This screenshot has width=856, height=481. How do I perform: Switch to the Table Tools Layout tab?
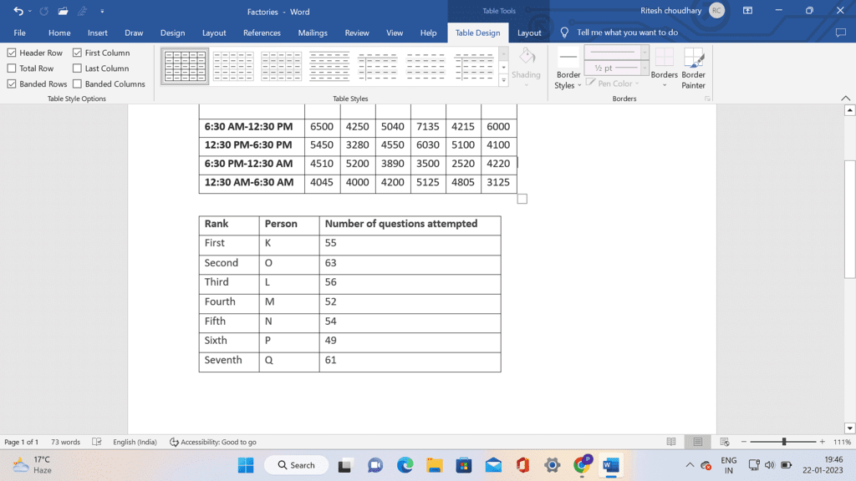(x=529, y=33)
